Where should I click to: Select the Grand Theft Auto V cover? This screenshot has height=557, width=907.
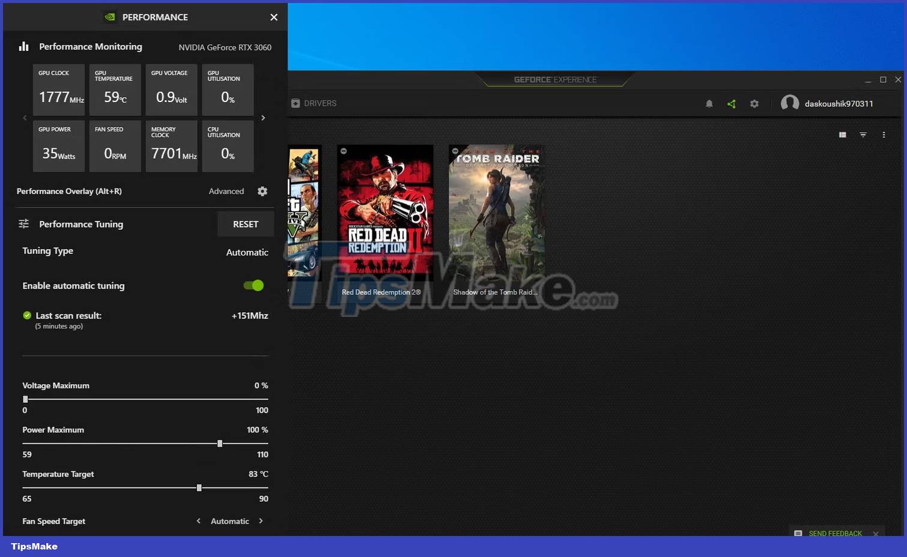click(305, 212)
